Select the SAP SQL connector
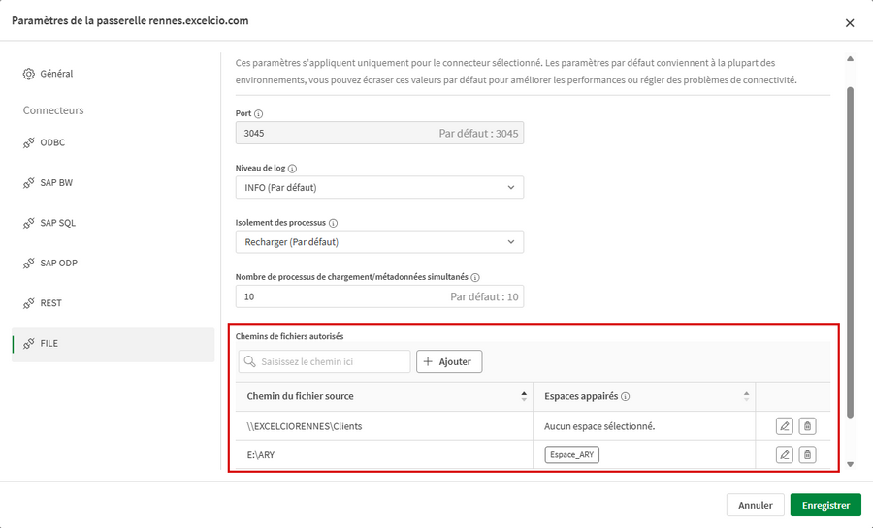The width and height of the screenshot is (873, 528). point(113,223)
